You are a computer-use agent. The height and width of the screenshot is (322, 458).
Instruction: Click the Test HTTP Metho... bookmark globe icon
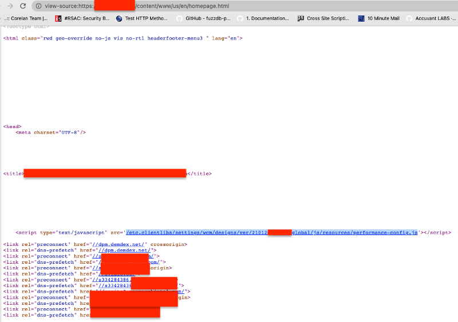point(119,18)
